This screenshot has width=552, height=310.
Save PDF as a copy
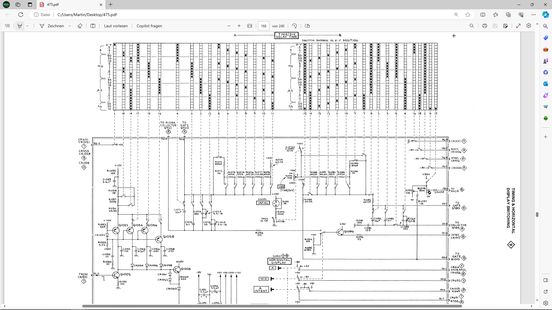(x=506, y=26)
